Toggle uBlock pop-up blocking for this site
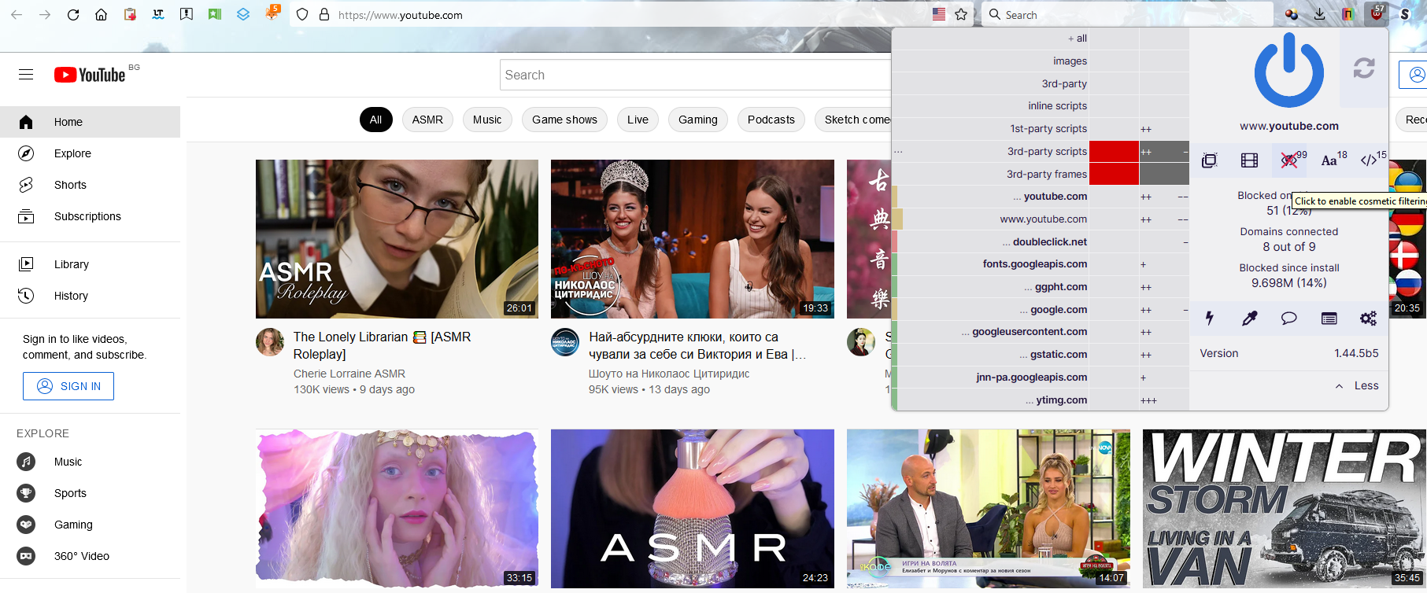 [x=1210, y=160]
